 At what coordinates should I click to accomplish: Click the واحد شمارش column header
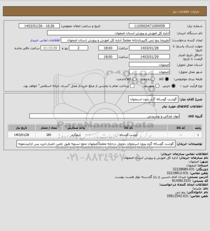[76, 128]
